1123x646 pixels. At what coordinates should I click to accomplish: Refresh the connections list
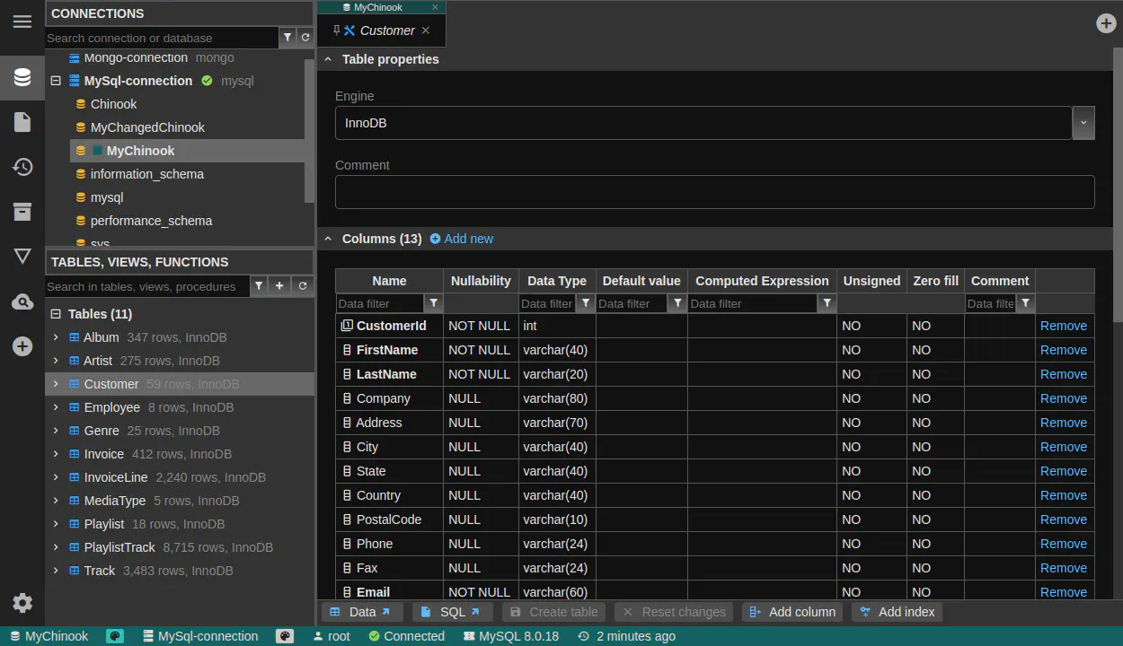coord(305,38)
